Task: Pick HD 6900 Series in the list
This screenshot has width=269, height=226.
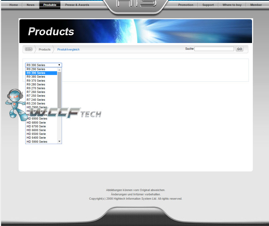Action: (41, 119)
